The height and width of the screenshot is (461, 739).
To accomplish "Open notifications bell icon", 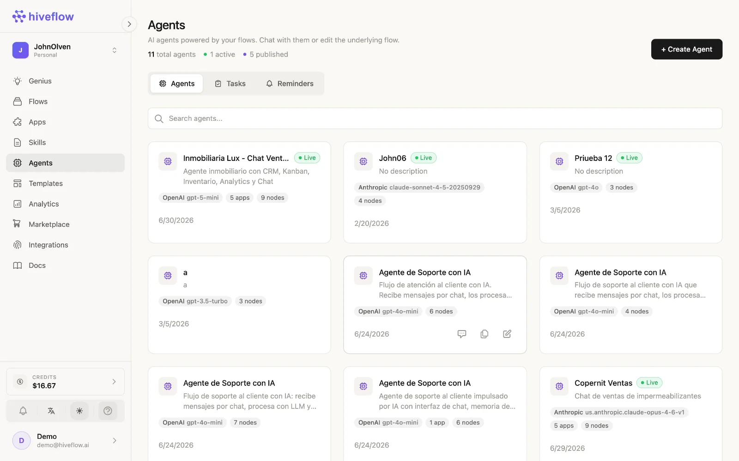I will 23,411.
